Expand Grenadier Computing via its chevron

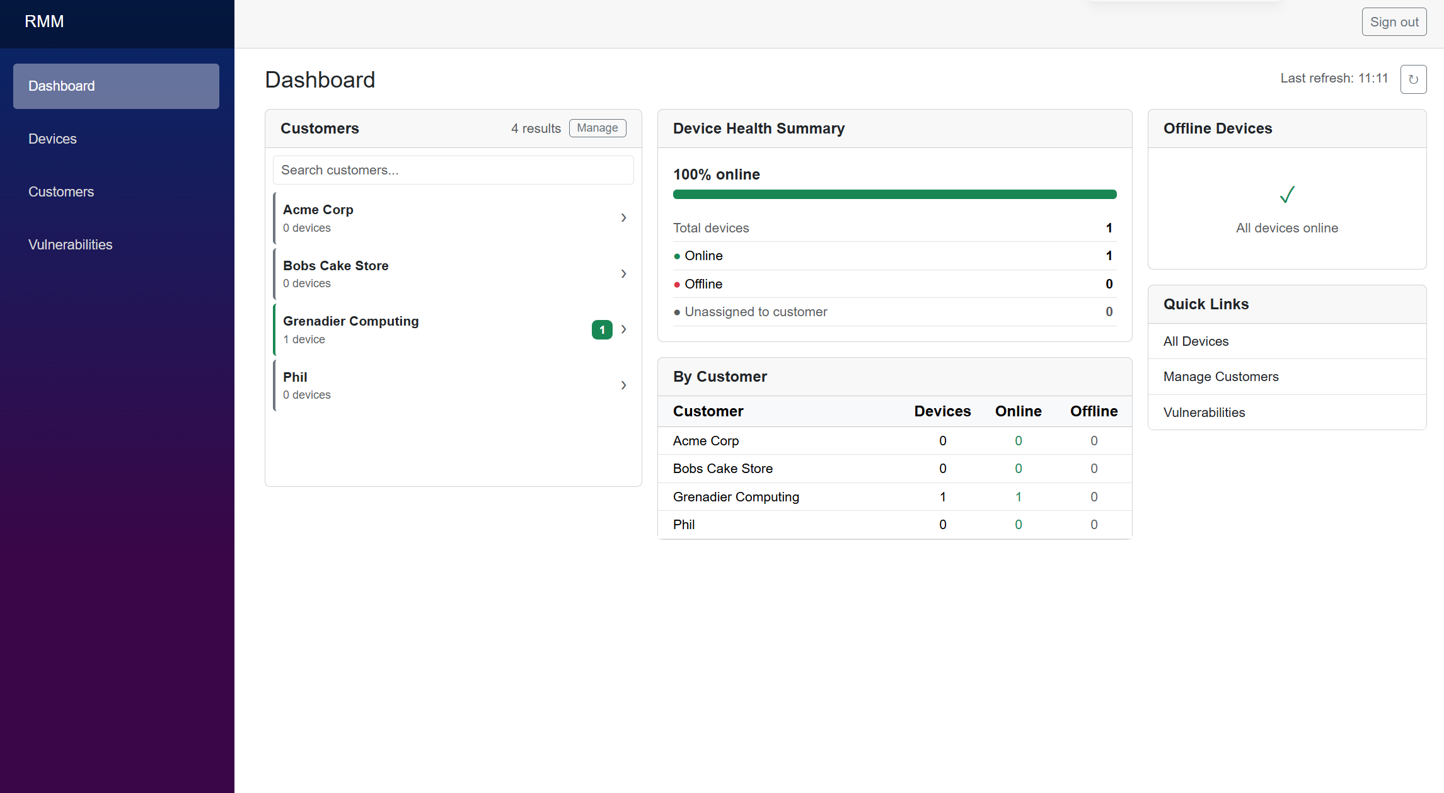click(x=623, y=329)
